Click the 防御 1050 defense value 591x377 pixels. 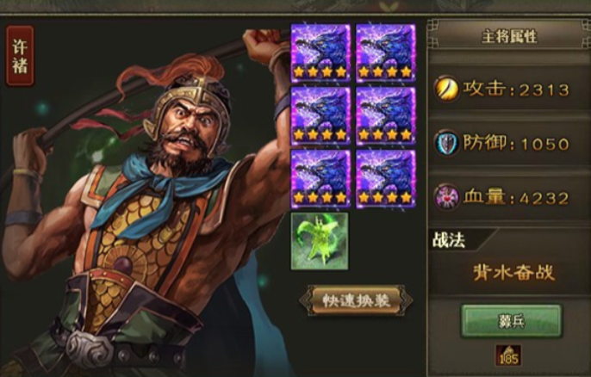pyautogui.click(x=516, y=144)
